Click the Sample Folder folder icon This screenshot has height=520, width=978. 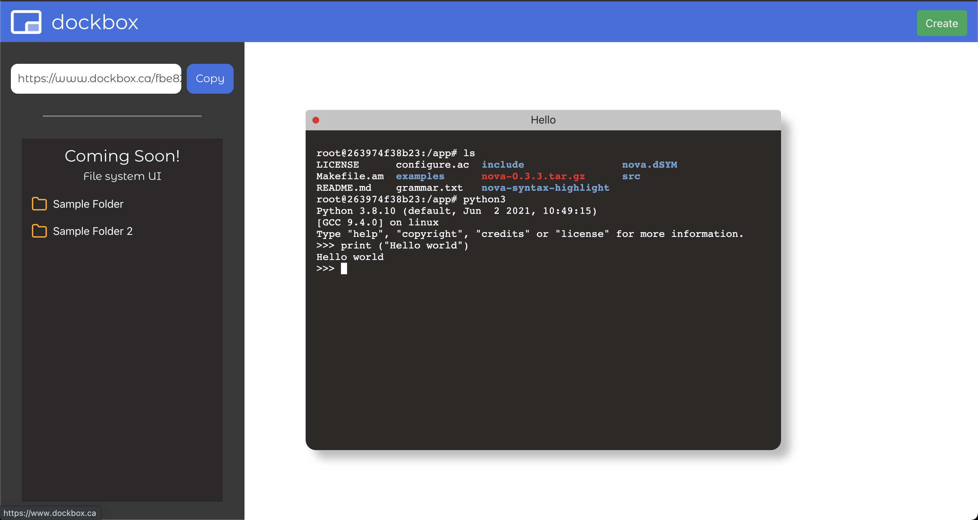coord(39,204)
